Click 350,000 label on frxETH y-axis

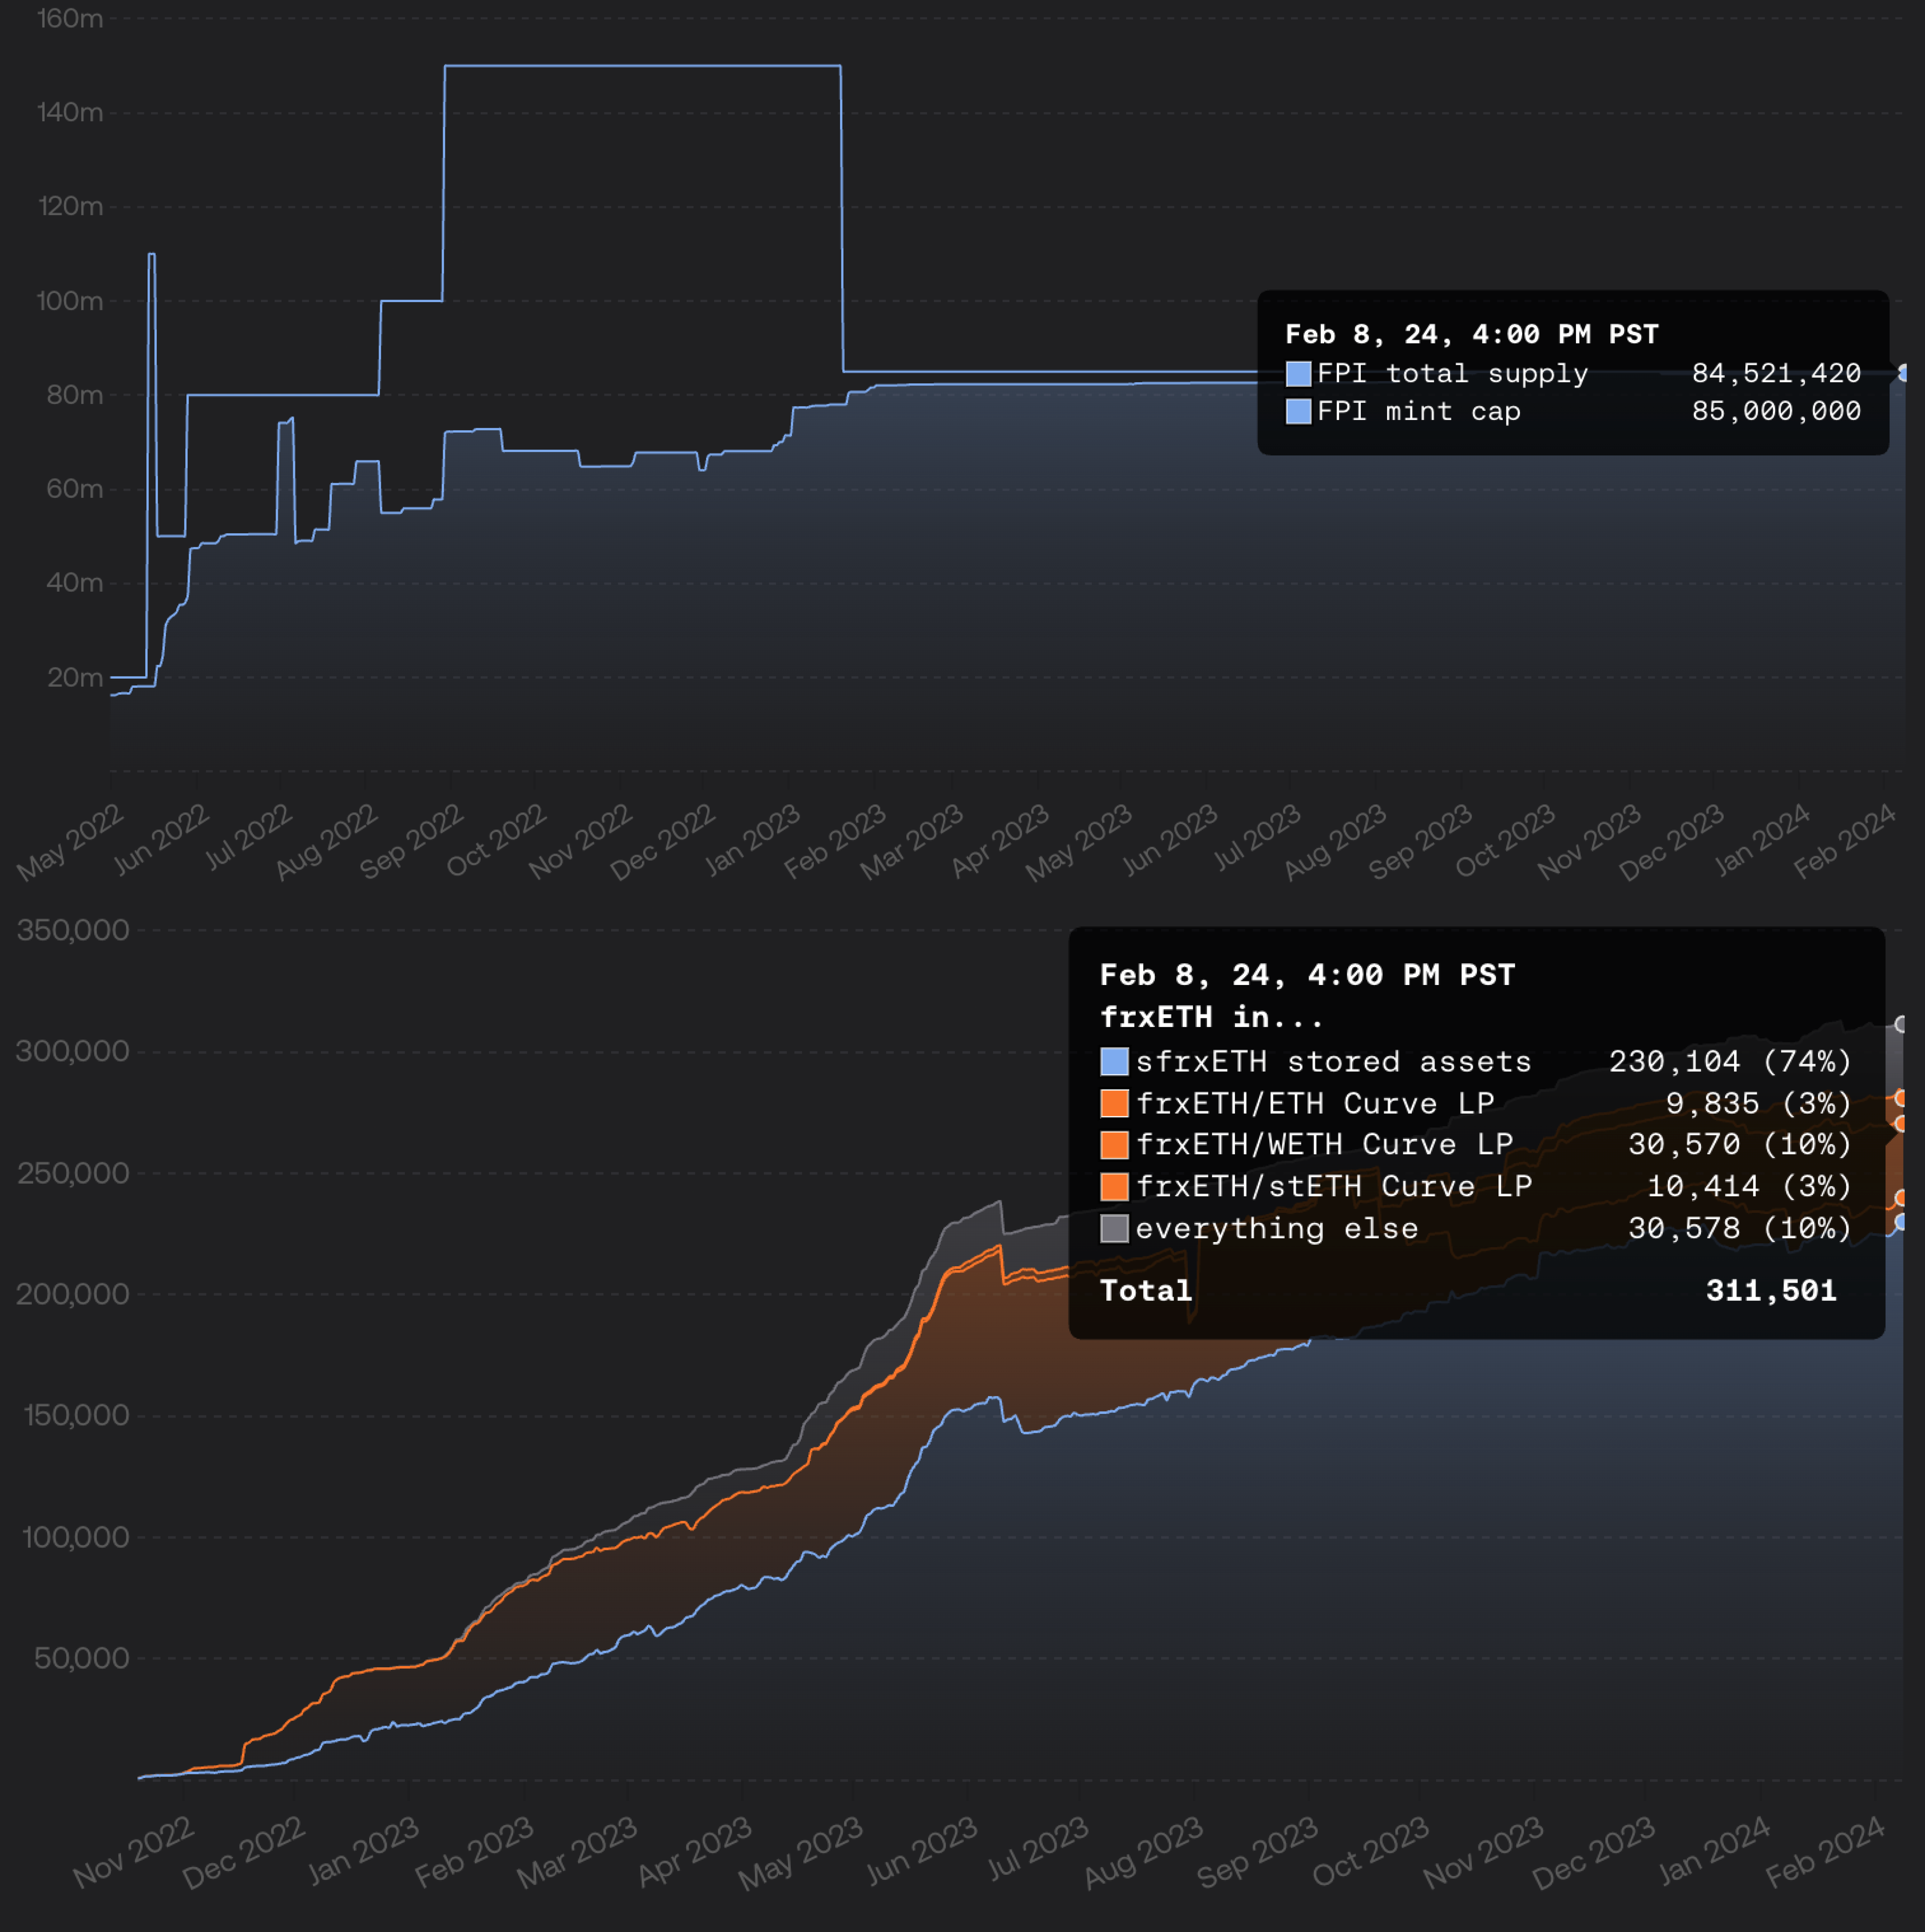click(x=73, y=930)
